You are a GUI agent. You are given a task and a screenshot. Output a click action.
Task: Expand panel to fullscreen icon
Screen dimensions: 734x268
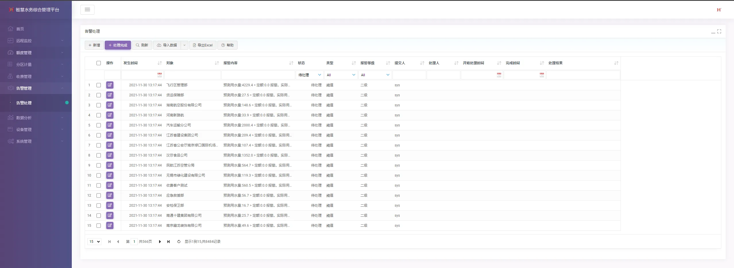(x=719, y=32)
